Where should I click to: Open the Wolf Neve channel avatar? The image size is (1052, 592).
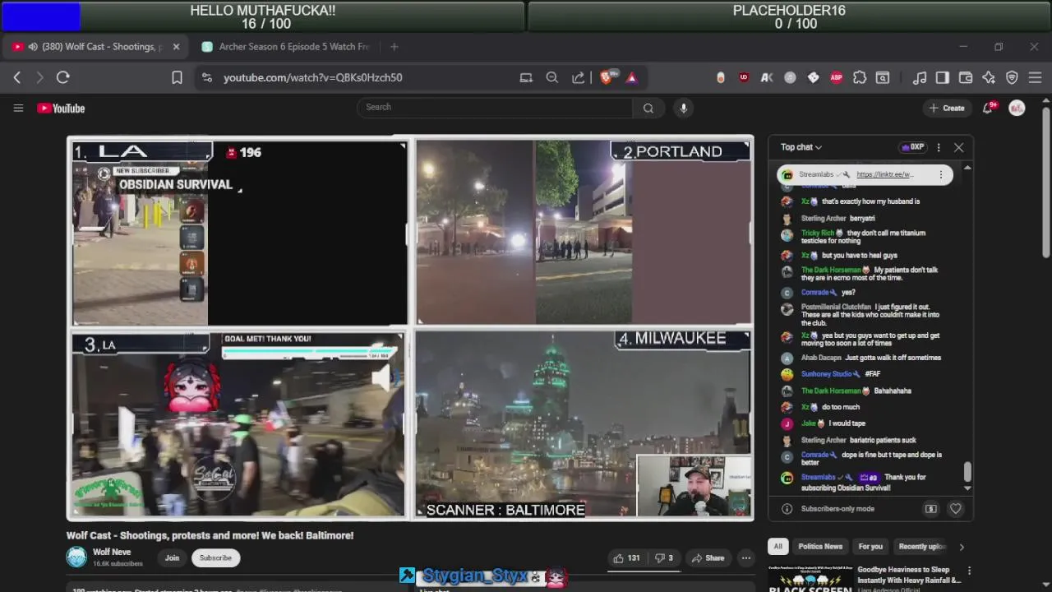coord(76,557)
